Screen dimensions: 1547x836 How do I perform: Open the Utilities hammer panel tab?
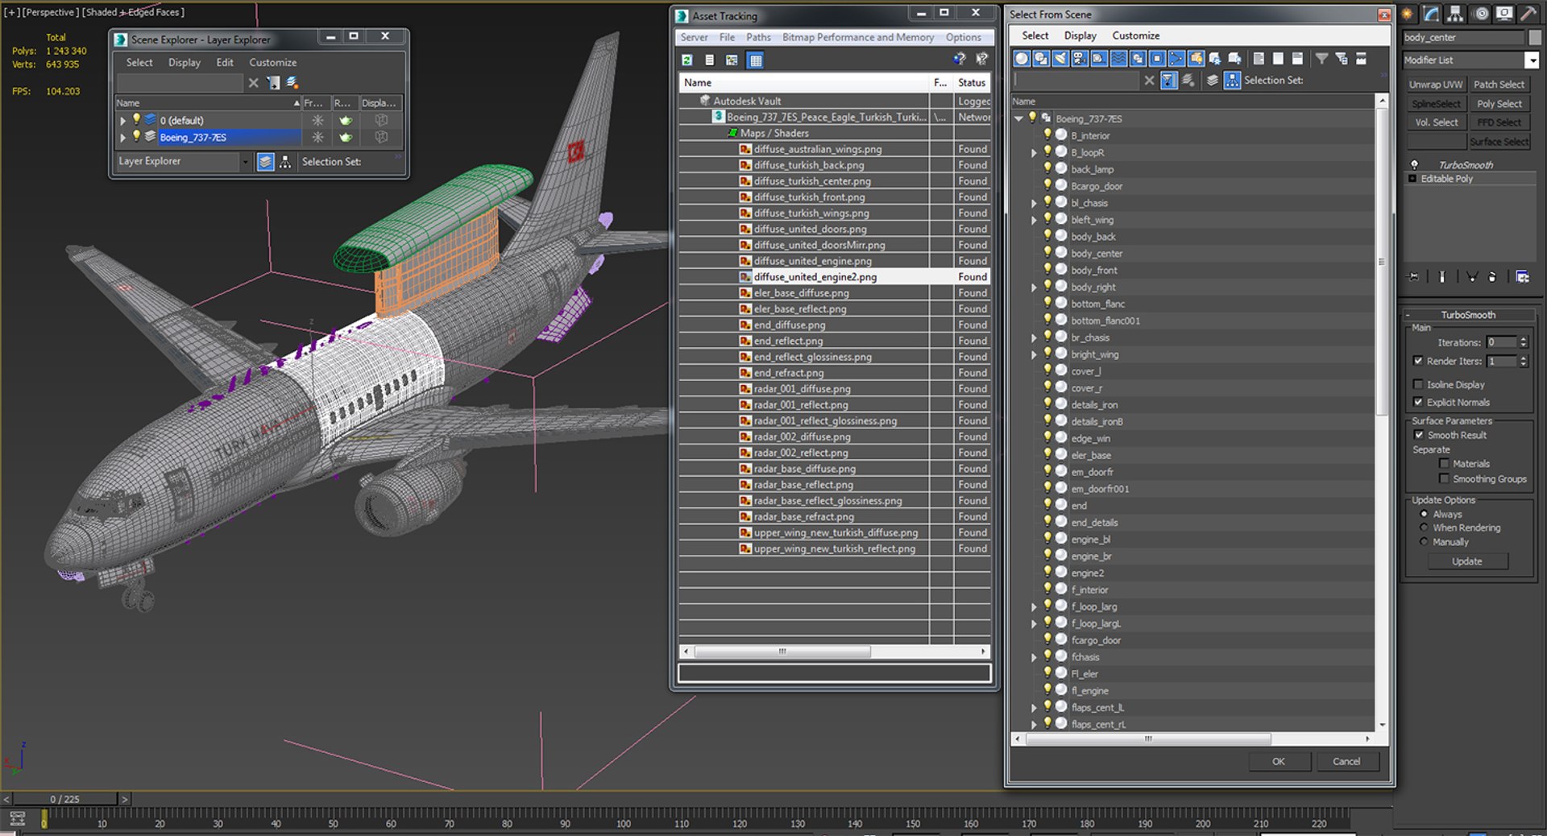pyautogui.click(x=1528, y=14)
